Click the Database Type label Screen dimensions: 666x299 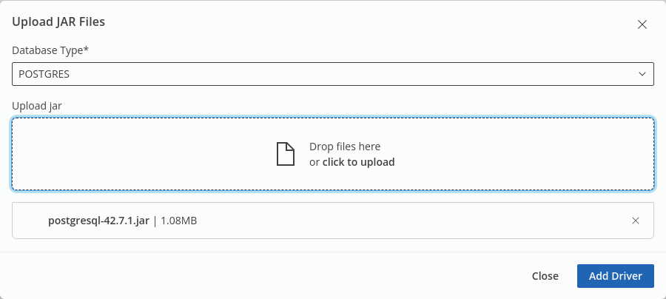tap(49, 50)
